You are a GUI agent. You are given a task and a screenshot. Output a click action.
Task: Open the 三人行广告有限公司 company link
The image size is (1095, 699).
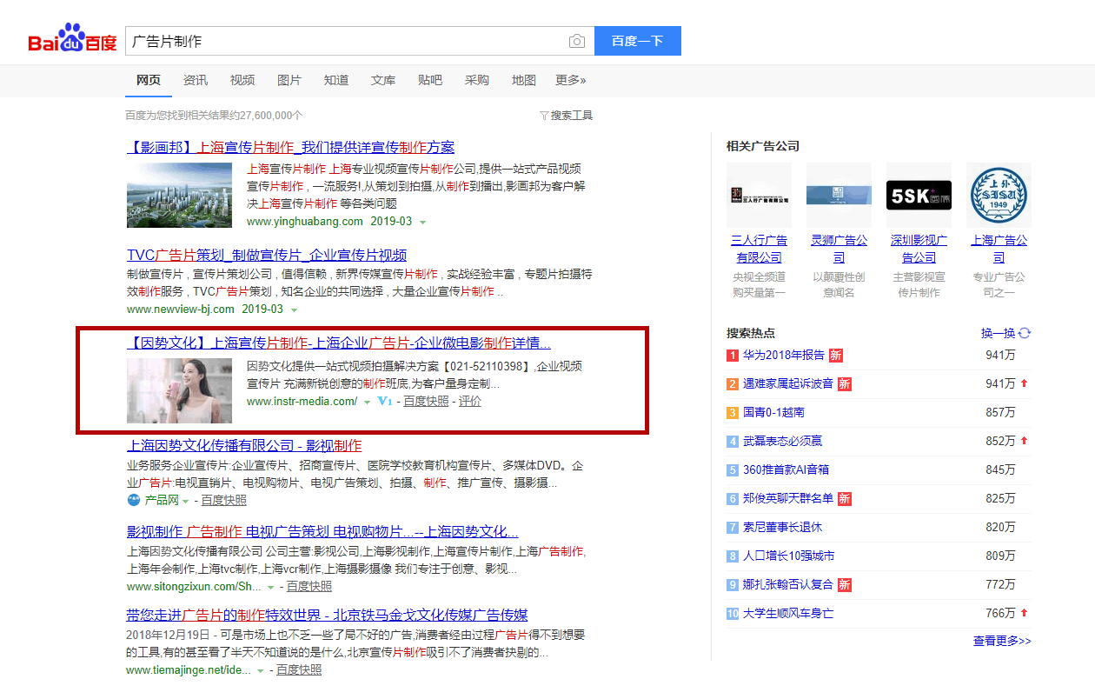[760, 249]
